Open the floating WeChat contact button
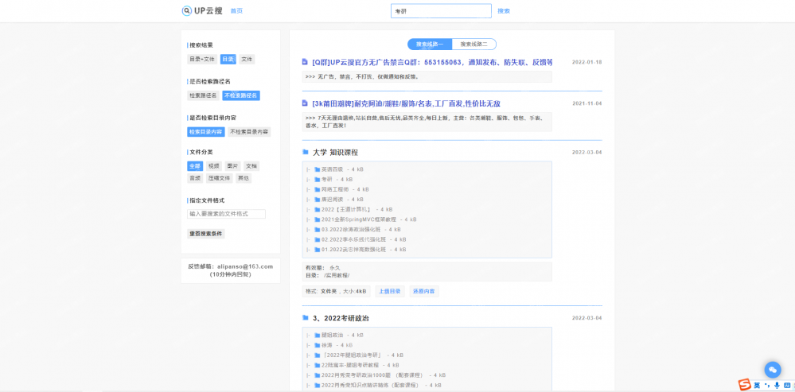The image size is (795, 392). pyautogui.click(x=772, y=370)
